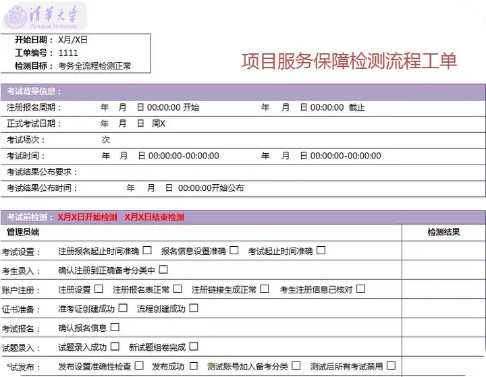Select the 项目服务保障检测流程工单 title

(x=350, y=61)
